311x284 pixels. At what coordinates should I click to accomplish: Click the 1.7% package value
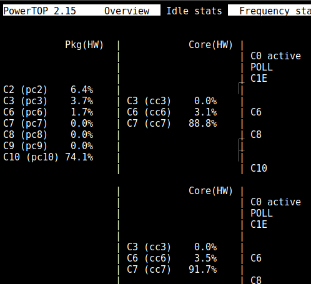[82, 112]
